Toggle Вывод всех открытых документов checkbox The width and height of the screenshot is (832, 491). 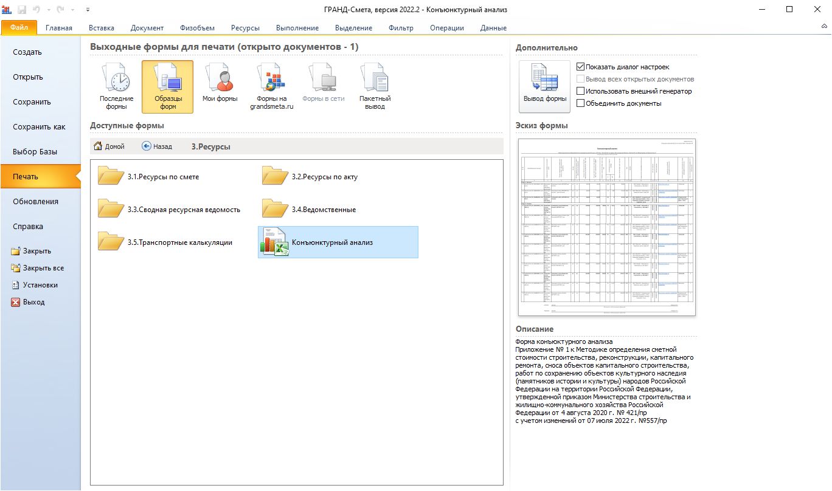581,79
